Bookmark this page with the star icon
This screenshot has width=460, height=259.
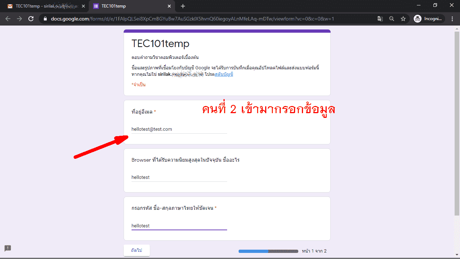point(403,19)
